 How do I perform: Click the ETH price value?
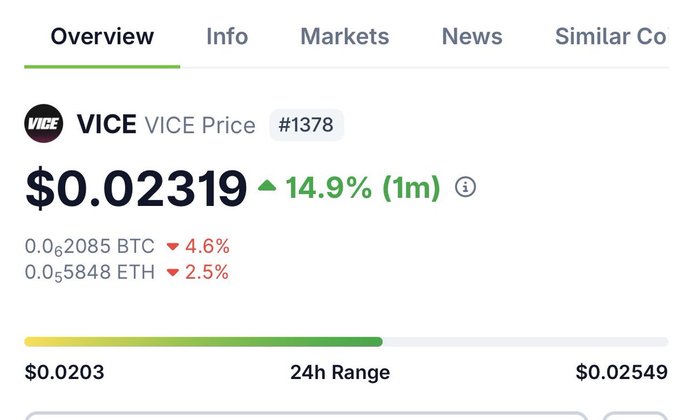[90, 272]
